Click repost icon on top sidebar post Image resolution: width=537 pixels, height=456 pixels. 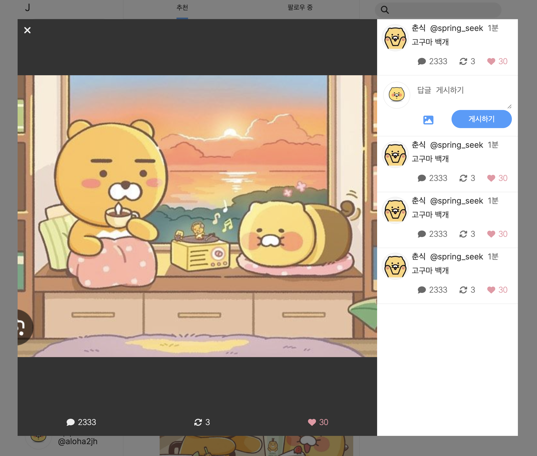pos(463,61)
